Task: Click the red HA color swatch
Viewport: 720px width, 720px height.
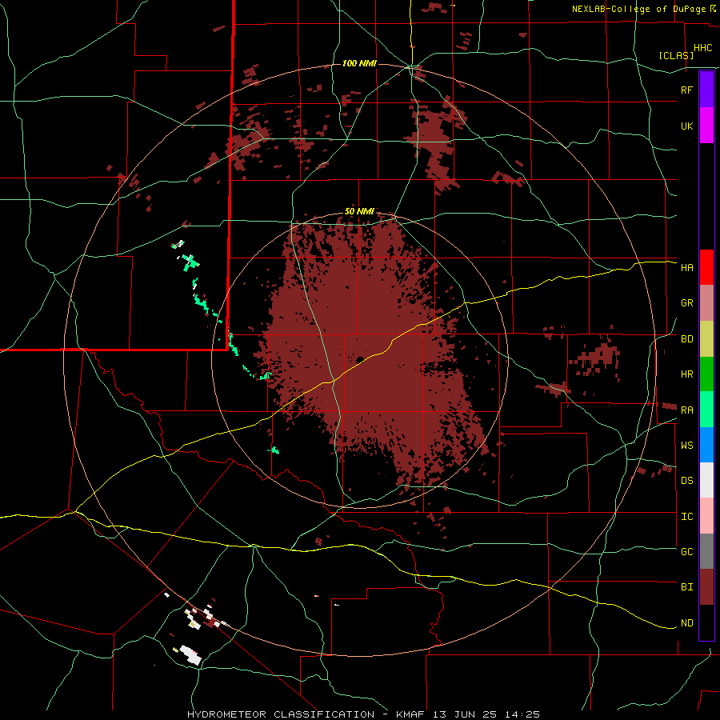Action: (x=706, y=267)
